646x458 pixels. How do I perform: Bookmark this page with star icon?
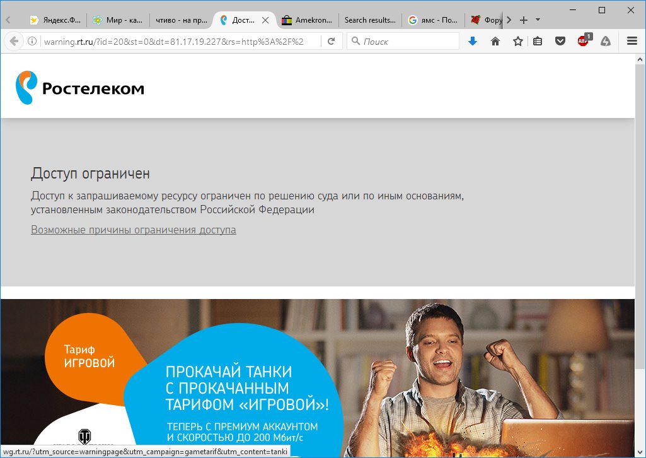click(x=518, y=41)
